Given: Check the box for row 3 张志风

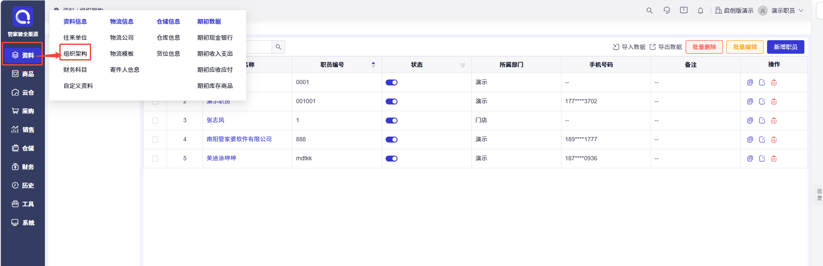Looking at the screenshot, I should click(x=155, y=121).
